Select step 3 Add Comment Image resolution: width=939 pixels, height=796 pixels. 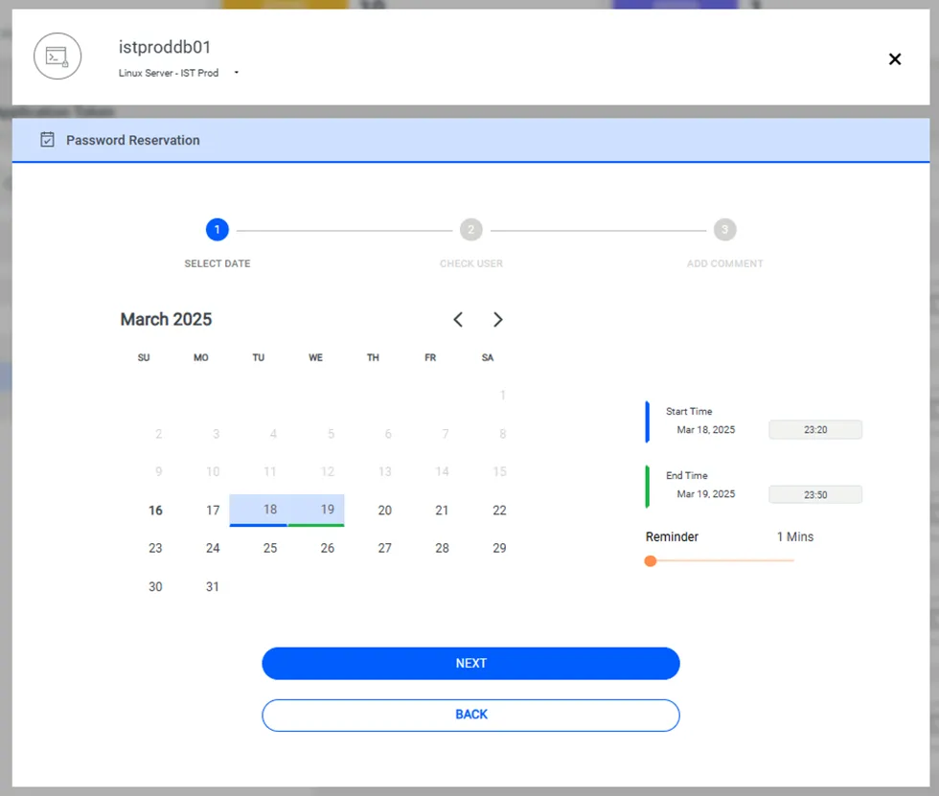(724, 230)
